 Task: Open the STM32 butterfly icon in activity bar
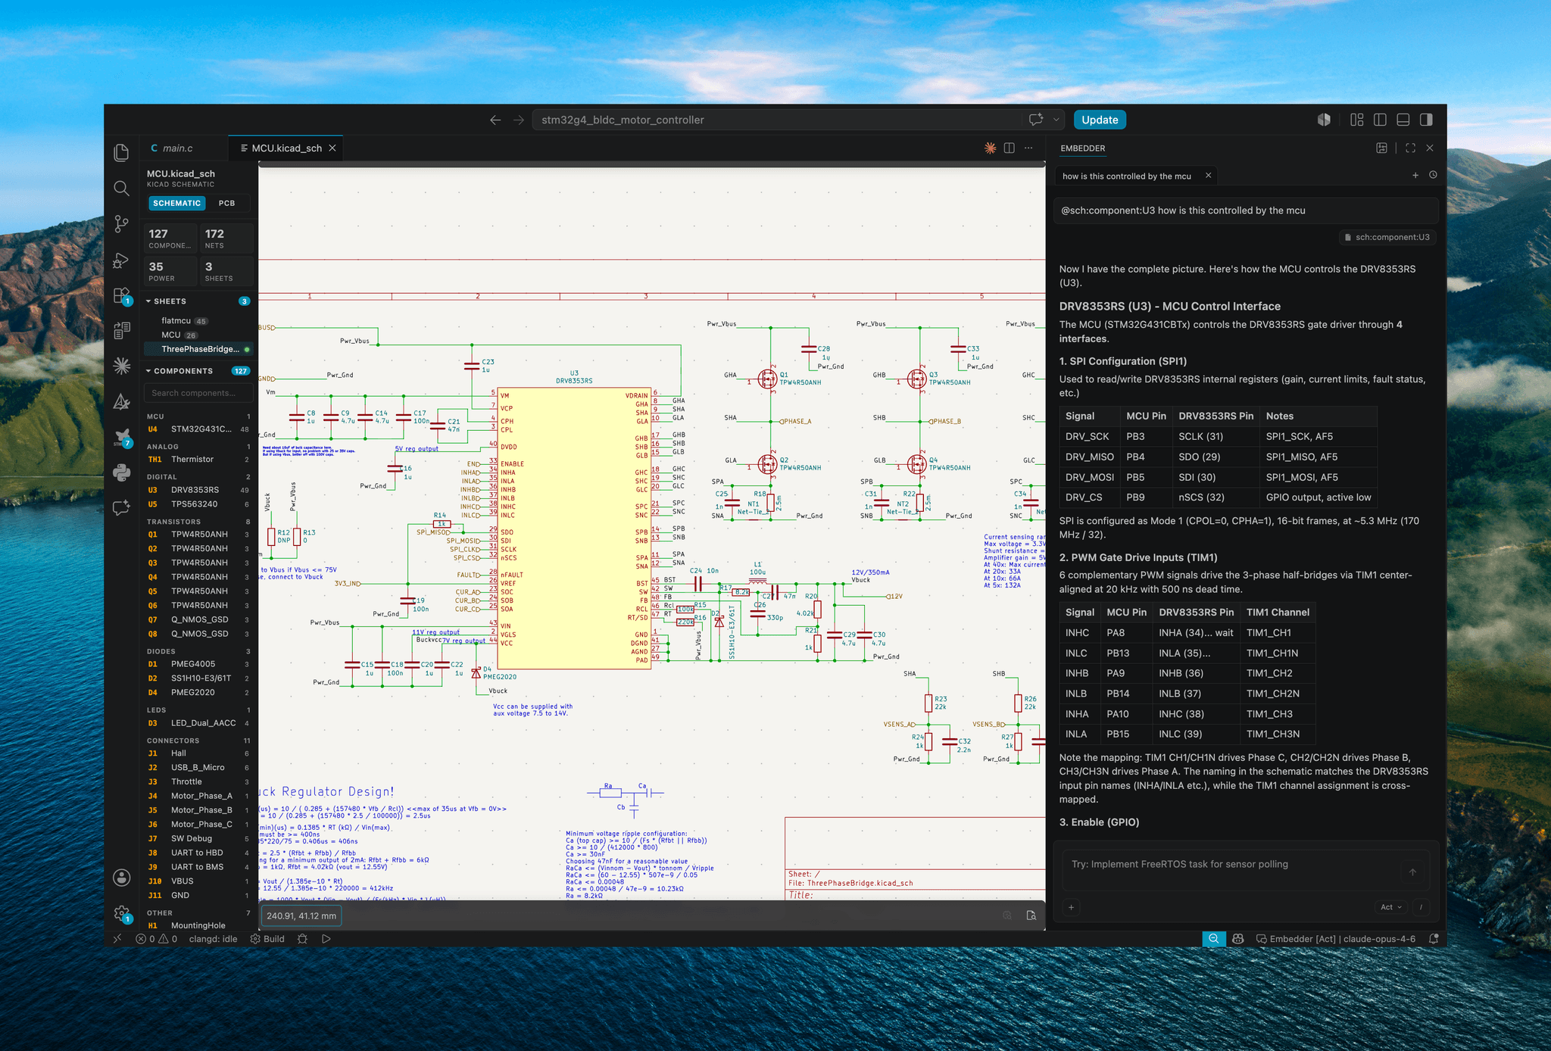(x=121, y=438)
